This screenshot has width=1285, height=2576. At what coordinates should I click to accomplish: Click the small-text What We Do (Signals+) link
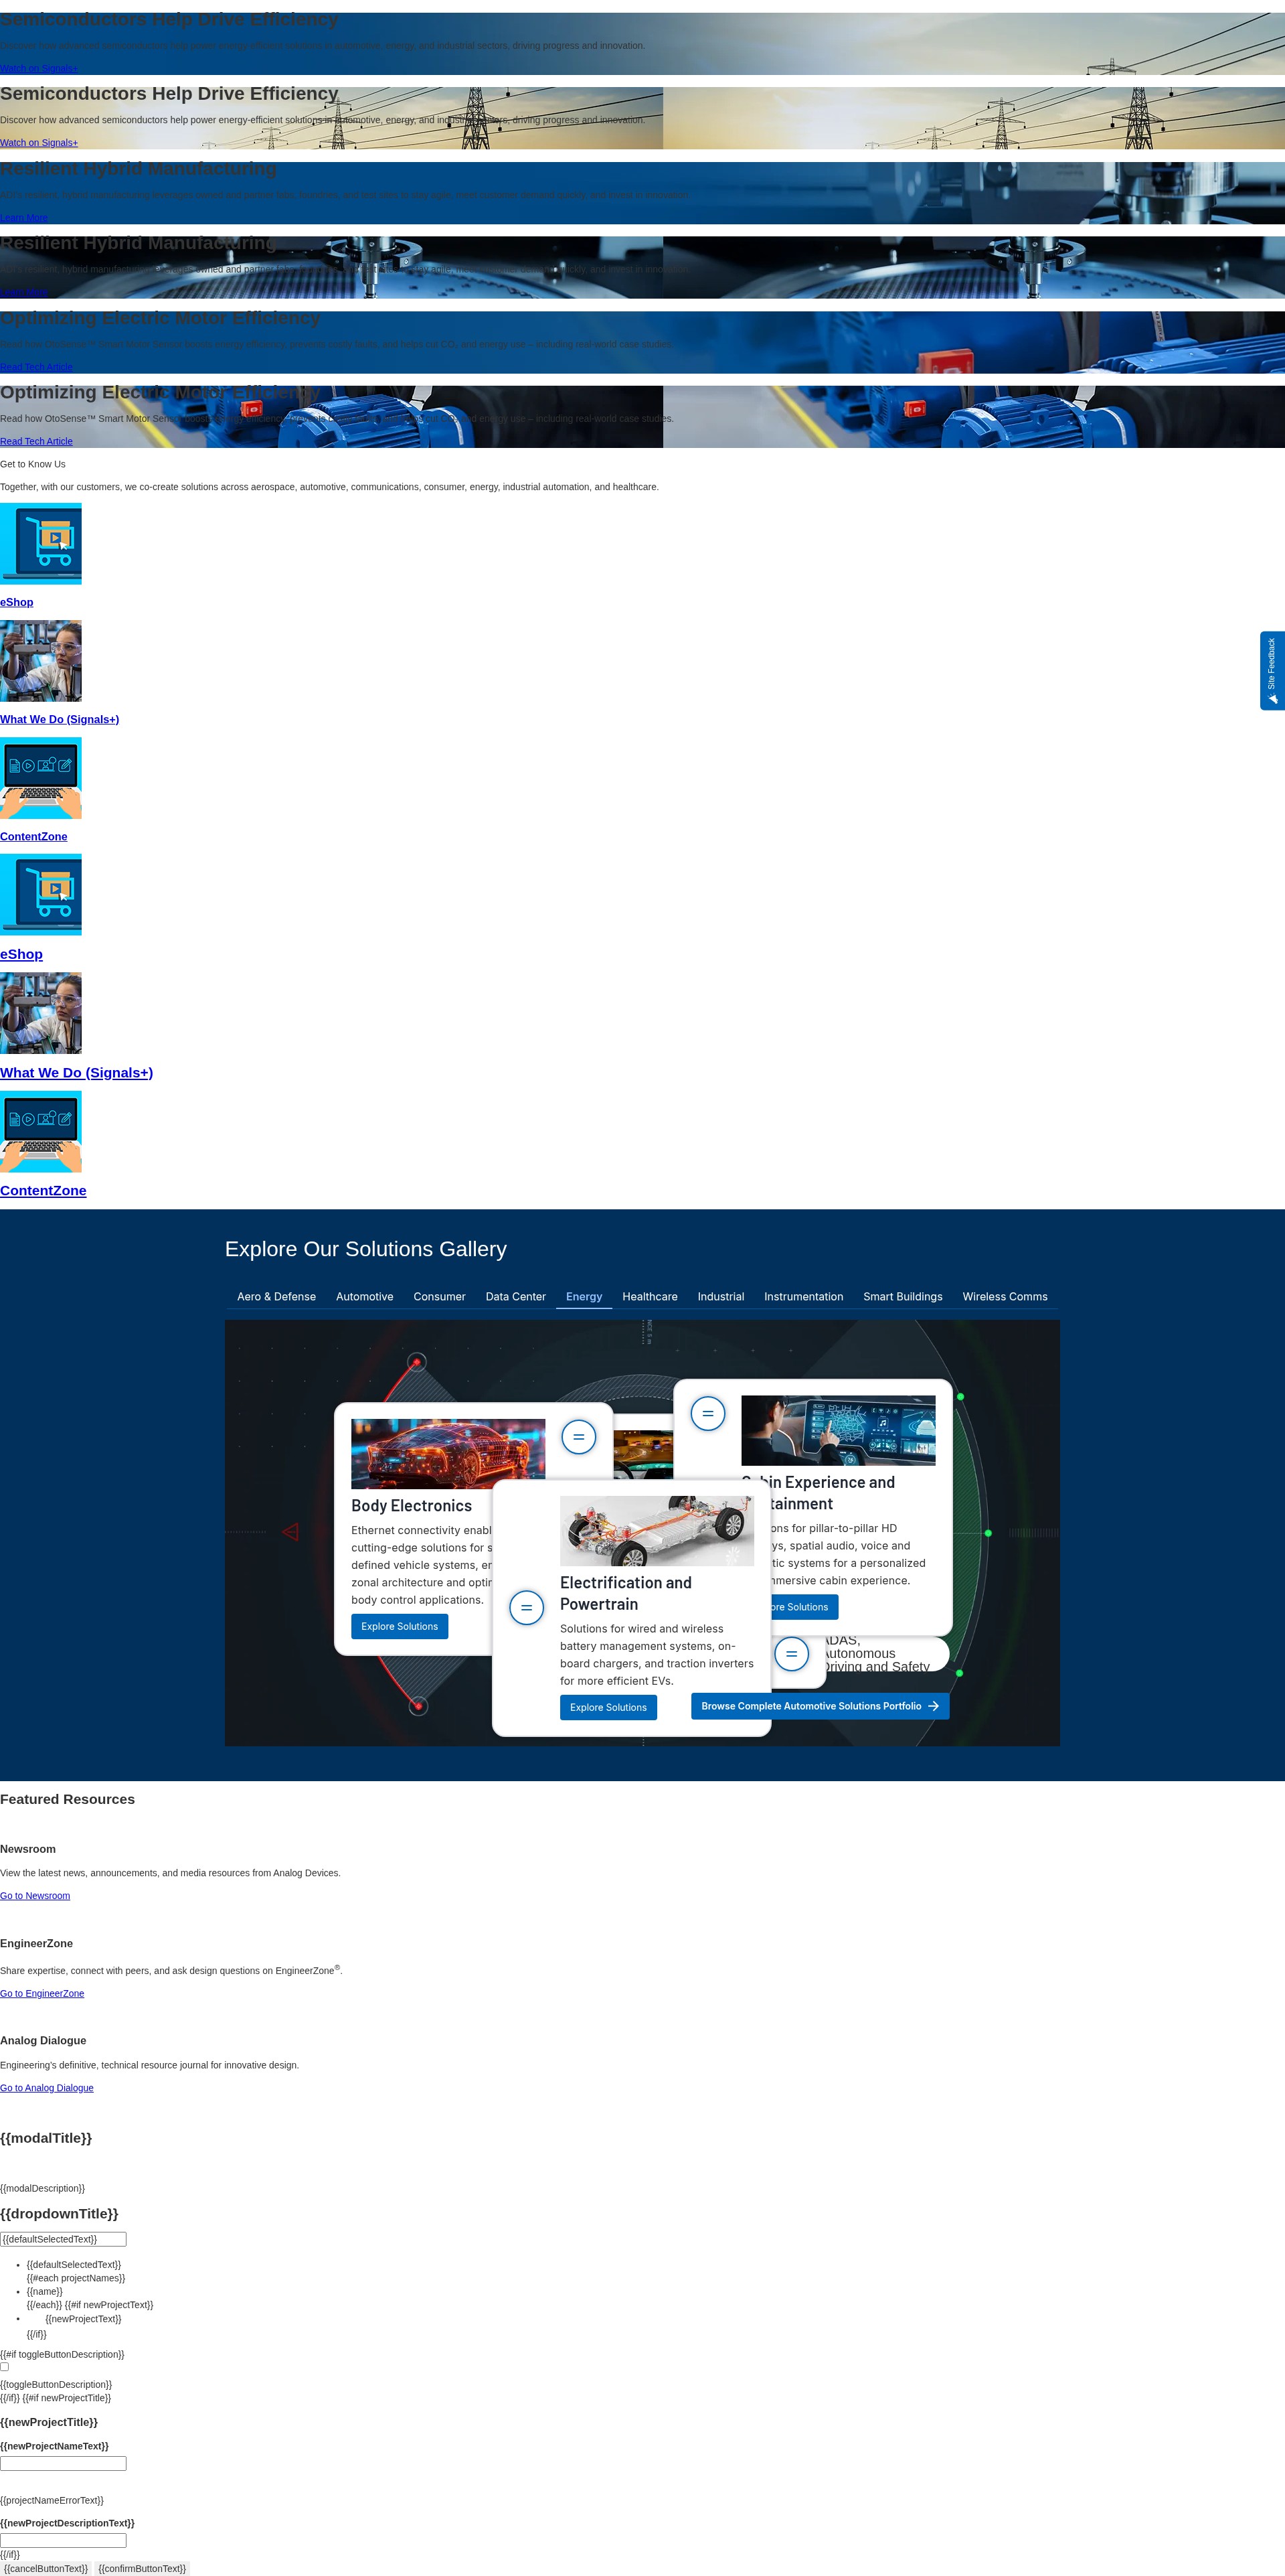click(x=59, y=719)
